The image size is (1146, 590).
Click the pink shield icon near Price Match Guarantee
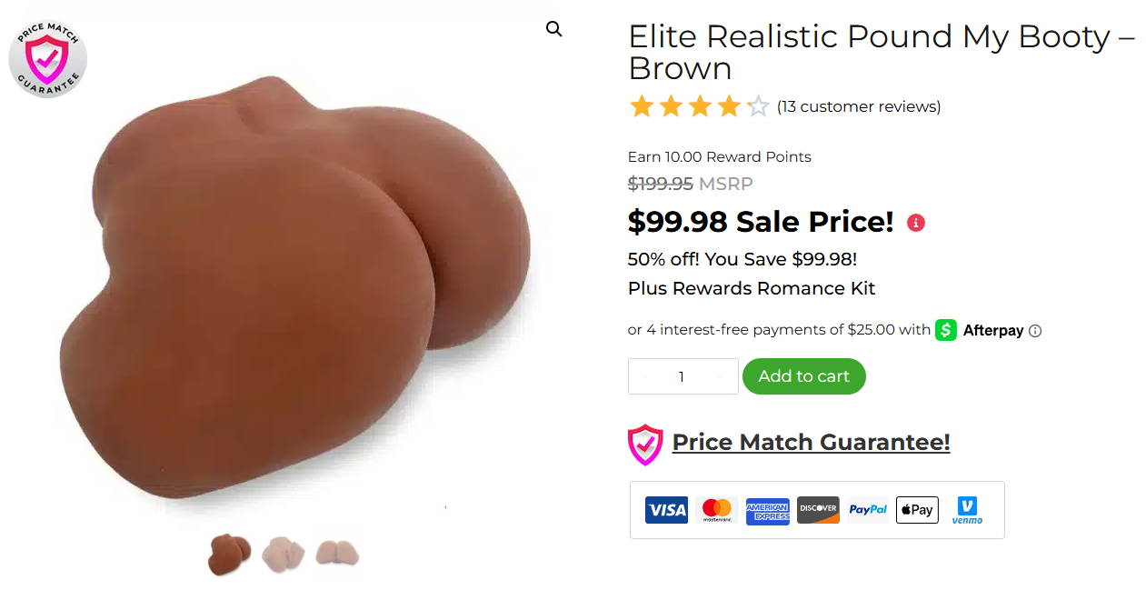tap(645, 445)
